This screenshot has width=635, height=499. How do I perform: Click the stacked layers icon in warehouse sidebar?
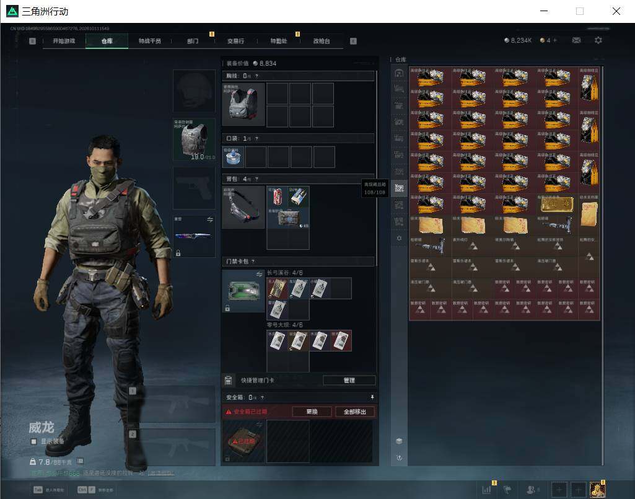pyautogui.click(x=399, y=441)
